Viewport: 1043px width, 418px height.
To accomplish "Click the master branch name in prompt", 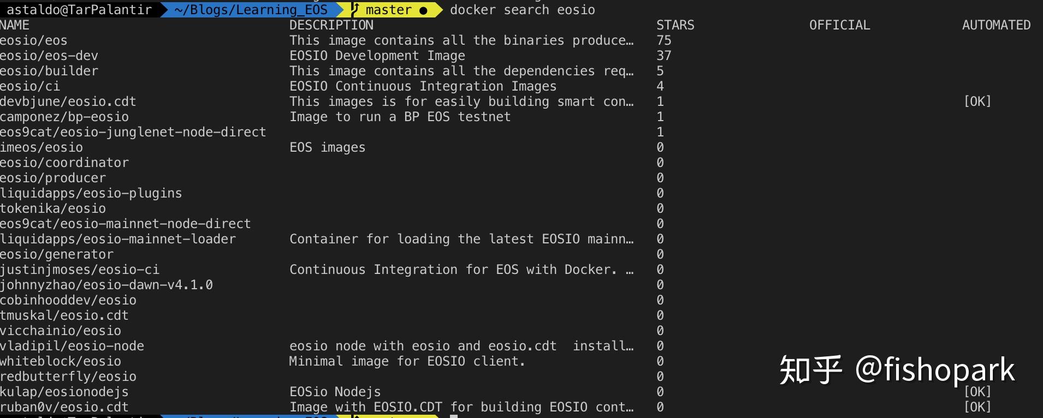I will click(389, 9).
